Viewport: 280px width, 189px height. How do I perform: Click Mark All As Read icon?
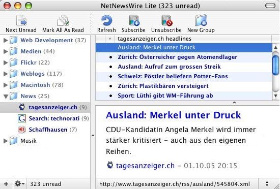(63, 20)
